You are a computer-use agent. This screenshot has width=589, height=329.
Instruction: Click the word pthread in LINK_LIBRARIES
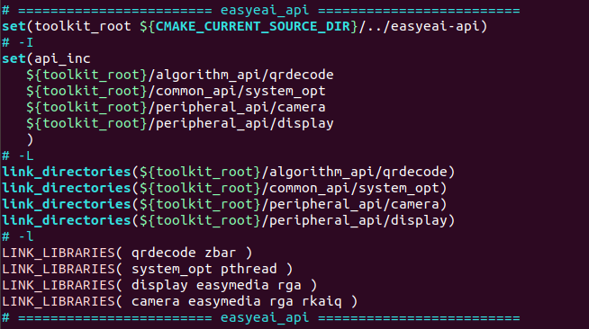(249, 269)
